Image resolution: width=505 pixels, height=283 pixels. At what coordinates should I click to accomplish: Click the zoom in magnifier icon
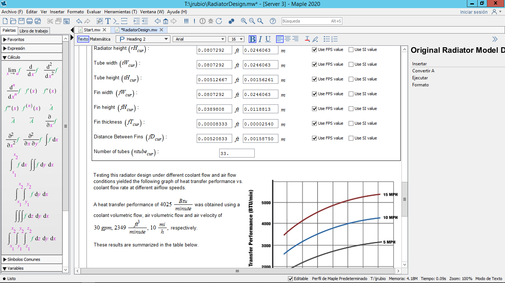[x=244, y=21]
